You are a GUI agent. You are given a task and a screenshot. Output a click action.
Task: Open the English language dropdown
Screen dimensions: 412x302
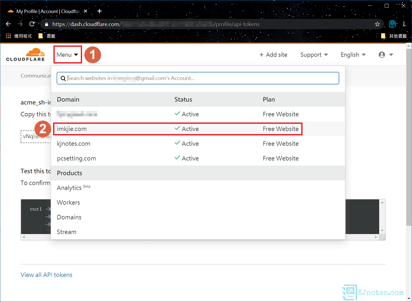(353, 55)
